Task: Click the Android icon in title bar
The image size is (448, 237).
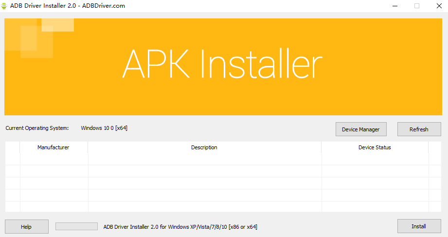Action: click(4, 6)
